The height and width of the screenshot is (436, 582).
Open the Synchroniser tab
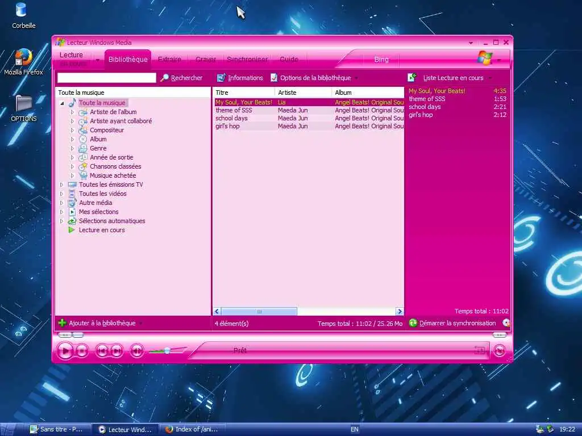[x=247, y=59]
